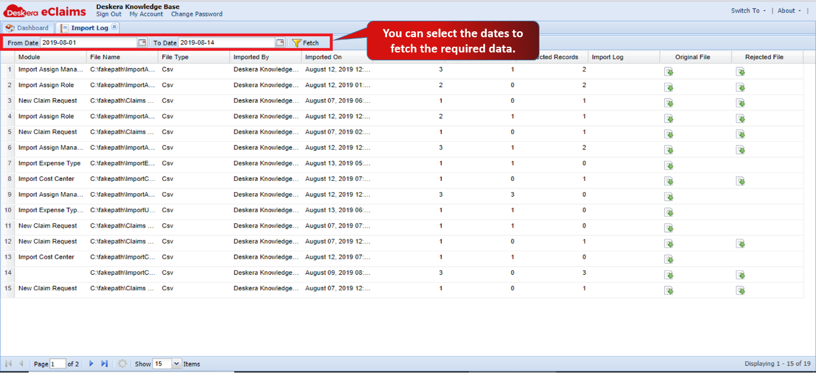The width and height of the screenshot is (816, 373).
Task: Close the Import Log tab
Action: click(x=115, y=27)
